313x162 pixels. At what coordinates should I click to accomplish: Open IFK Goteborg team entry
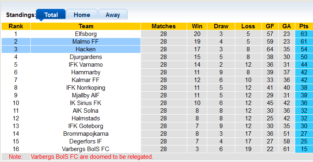[x=85, y=126]
